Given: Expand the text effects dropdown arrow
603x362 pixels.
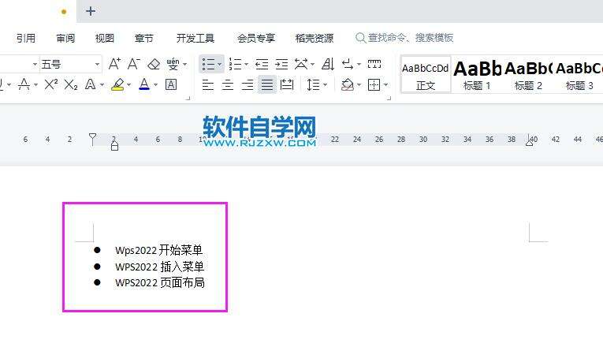Looking at the screenshot, I should (102, 84).
